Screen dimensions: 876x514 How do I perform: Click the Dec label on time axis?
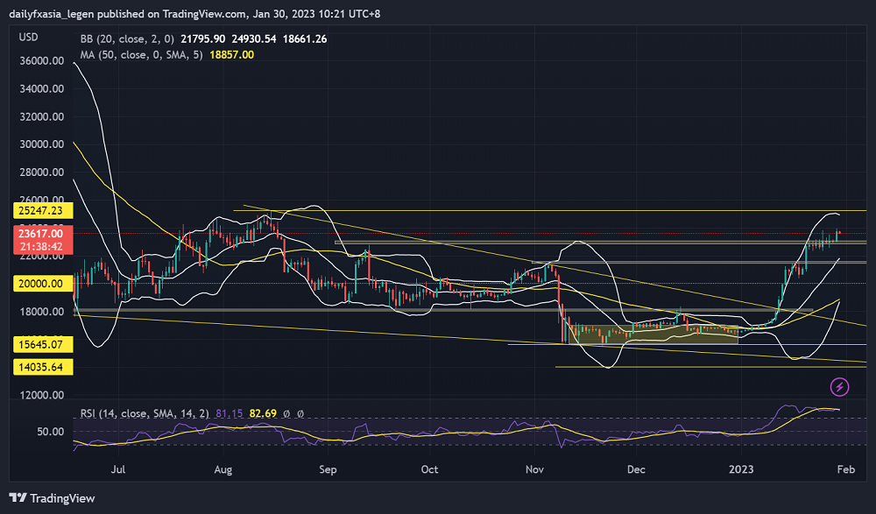tap(636, 469)
